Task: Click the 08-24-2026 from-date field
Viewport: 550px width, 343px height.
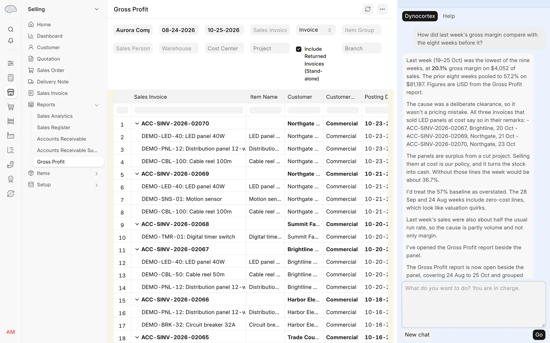Action: (x=178, y=30)
